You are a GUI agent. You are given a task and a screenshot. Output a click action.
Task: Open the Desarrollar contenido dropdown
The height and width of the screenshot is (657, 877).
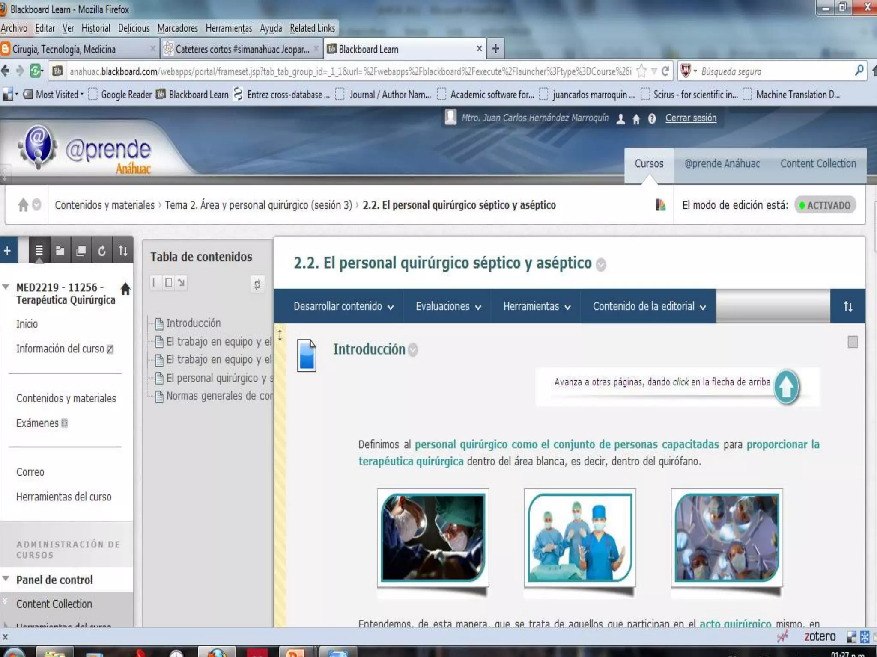tap(343, 306)
